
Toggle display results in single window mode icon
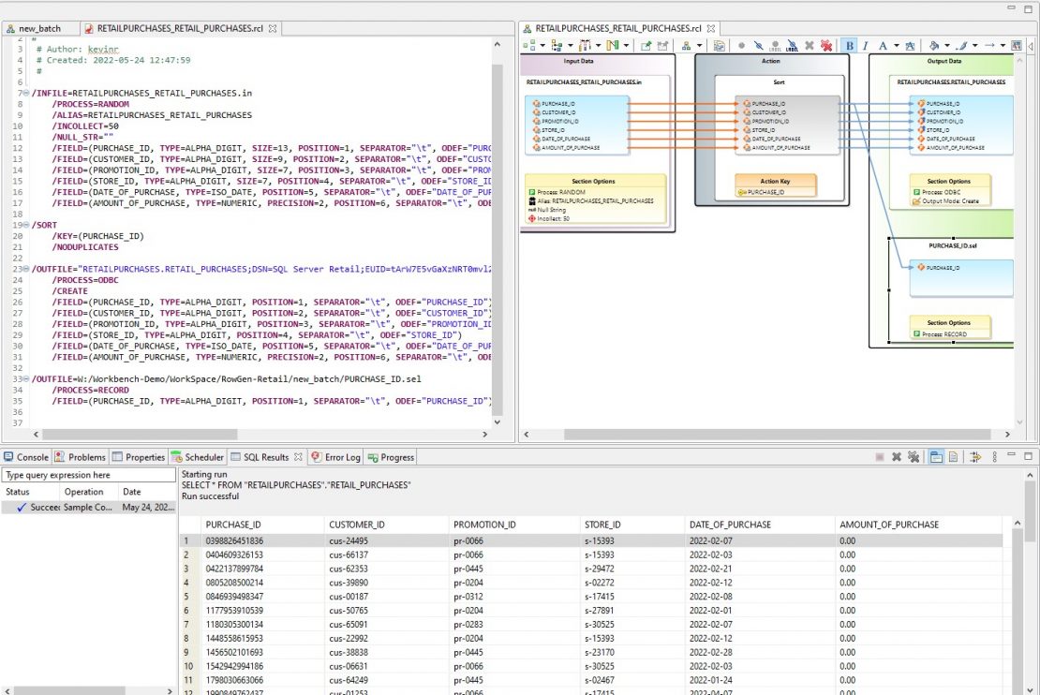point(935,457)
